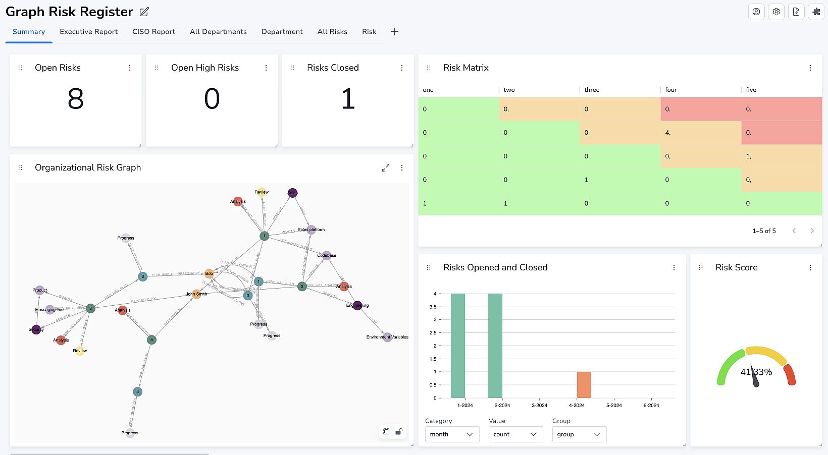
Task: Open the extensions puzzle icon
Action: pos(816,12)
